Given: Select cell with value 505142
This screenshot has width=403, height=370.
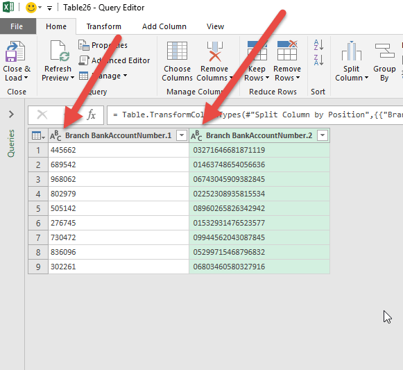Looking at the screenshot, I should pos(119,208).
